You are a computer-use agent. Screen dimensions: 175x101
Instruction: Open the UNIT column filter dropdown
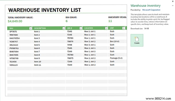click(123, 28)
